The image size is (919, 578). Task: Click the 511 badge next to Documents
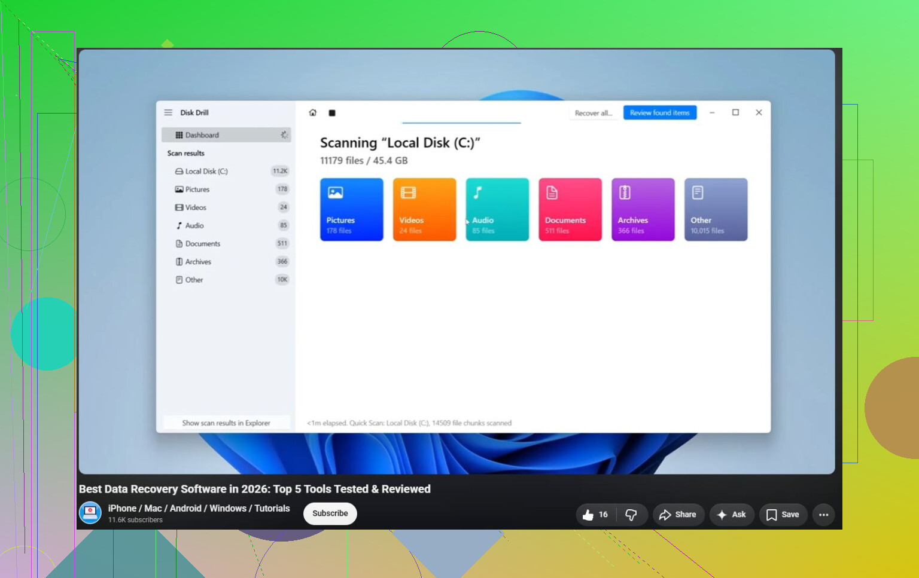[282, 243]
